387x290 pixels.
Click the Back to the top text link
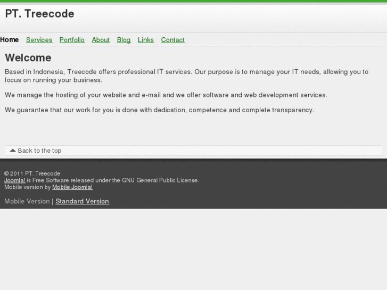coord(39,151)
